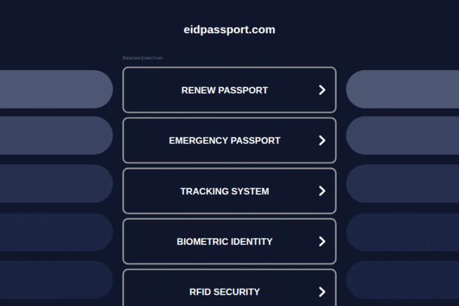Screen dimensions: 459x306
Task: Click the right pill beside Biometric Identity
Action: pyautogui.click(x=403, y=232)
